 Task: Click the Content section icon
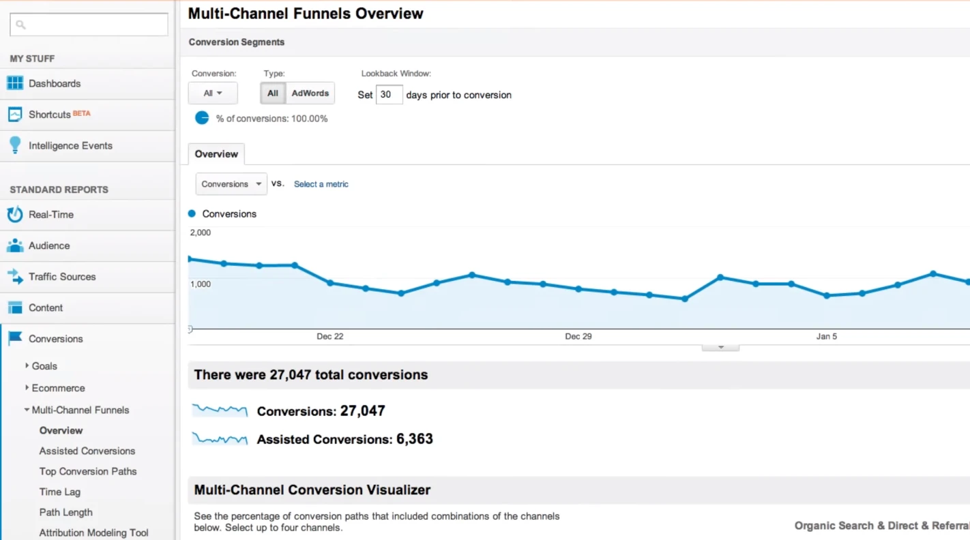pos(14,307)
